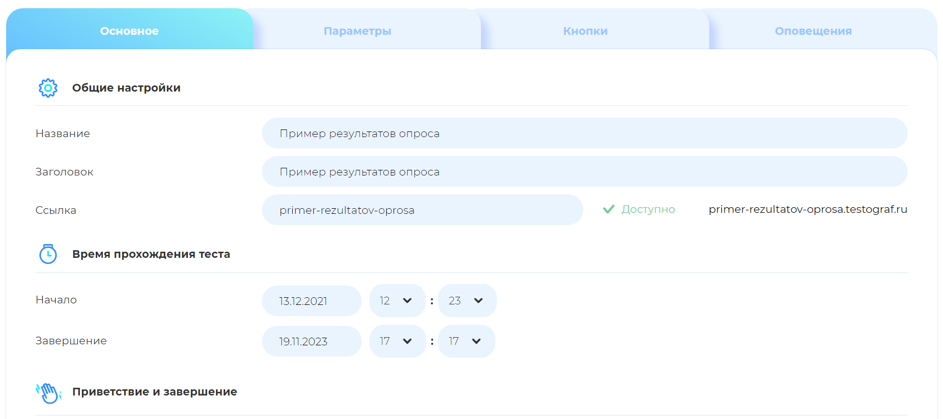Open the end date field 19.11.2023

(x=311, y=342)
